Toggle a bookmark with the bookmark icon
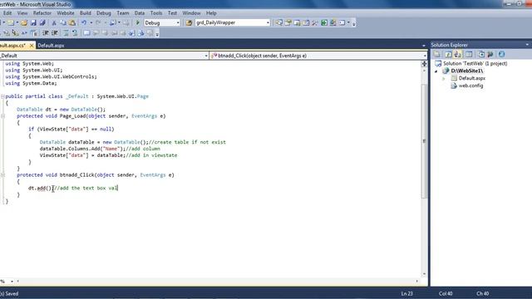This screenshot has width=532, height=299. [x=86, y=33]
